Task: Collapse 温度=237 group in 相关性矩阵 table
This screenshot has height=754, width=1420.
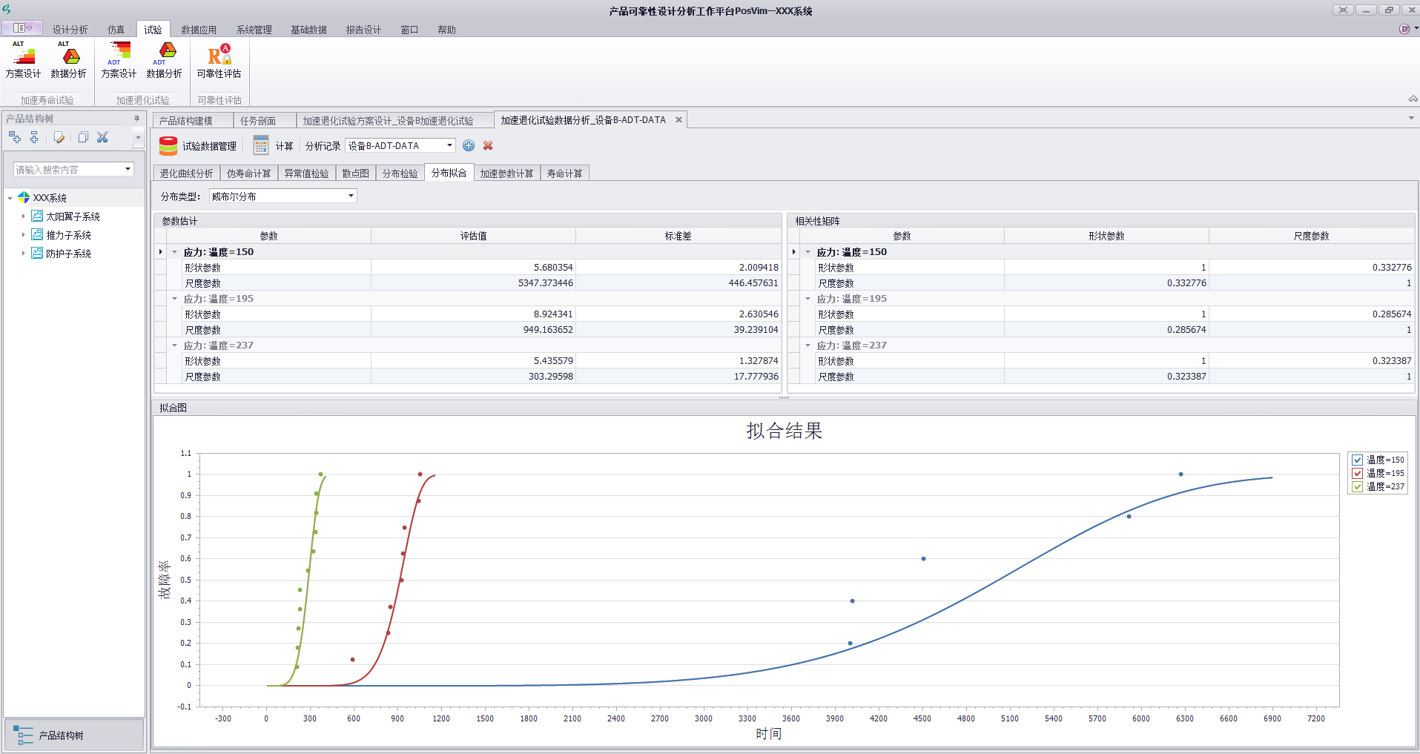Action: coord(808,345)
